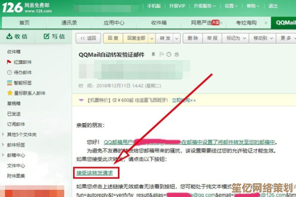
Task: Open the star 星标联系人邮件 folder
Action: pos(9,93)
